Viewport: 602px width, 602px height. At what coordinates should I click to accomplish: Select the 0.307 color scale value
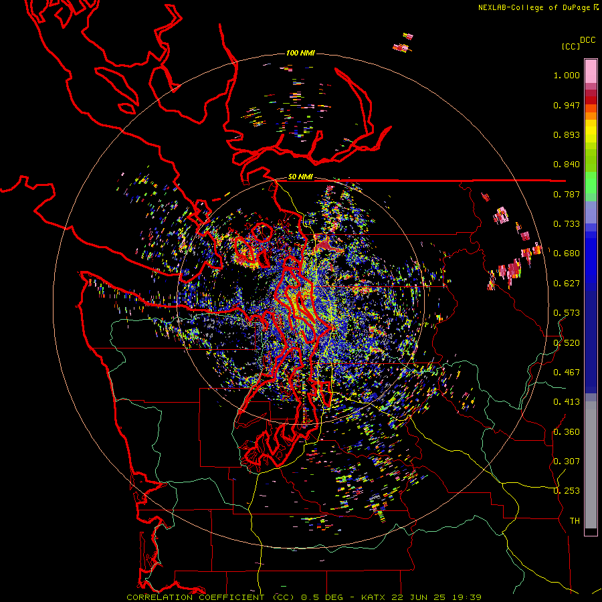(567, 462)
